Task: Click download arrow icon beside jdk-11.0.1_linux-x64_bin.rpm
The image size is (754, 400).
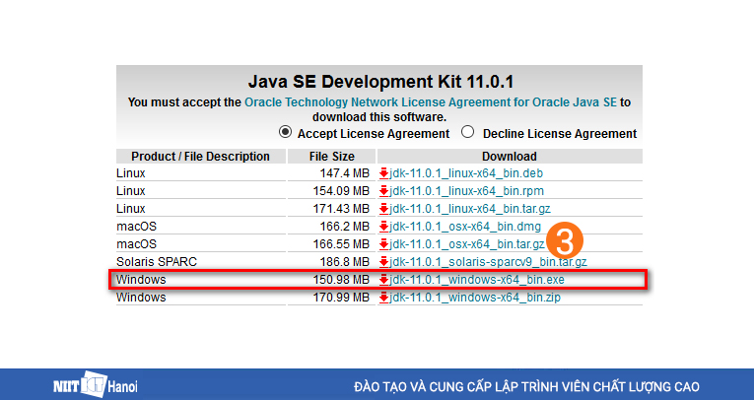Action: pyautogui.click(x=383, y=191)
